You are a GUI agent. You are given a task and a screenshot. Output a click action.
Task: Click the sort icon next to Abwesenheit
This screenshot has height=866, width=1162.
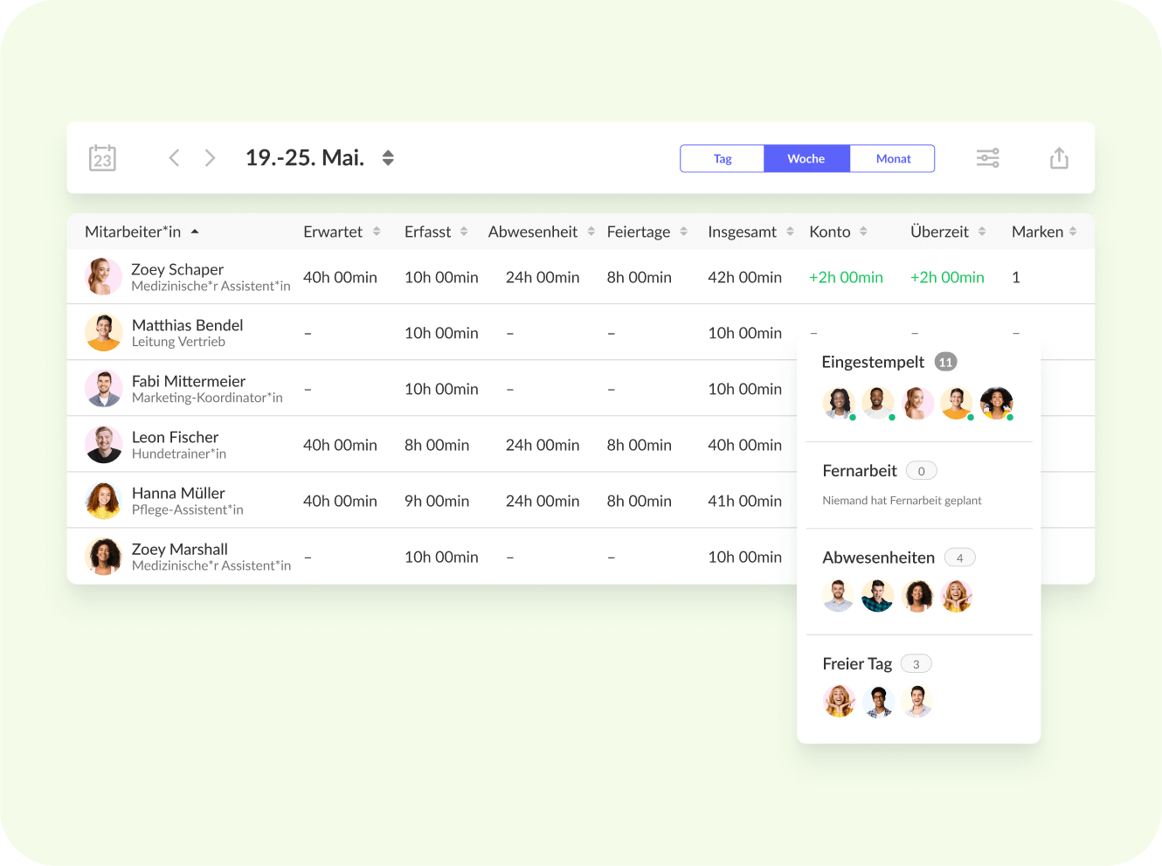point(591,232)
